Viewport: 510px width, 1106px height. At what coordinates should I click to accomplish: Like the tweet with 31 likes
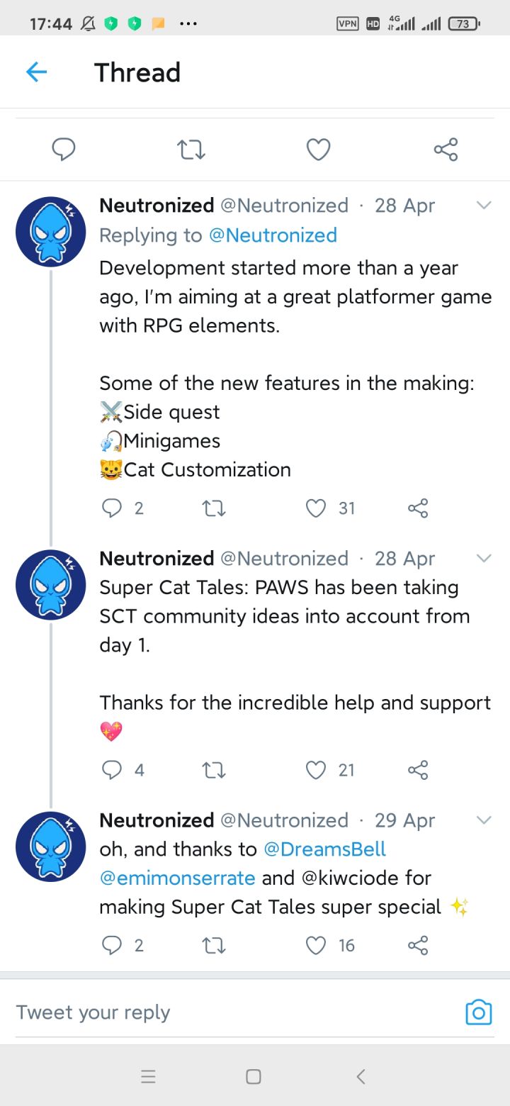tap(316, 508)
